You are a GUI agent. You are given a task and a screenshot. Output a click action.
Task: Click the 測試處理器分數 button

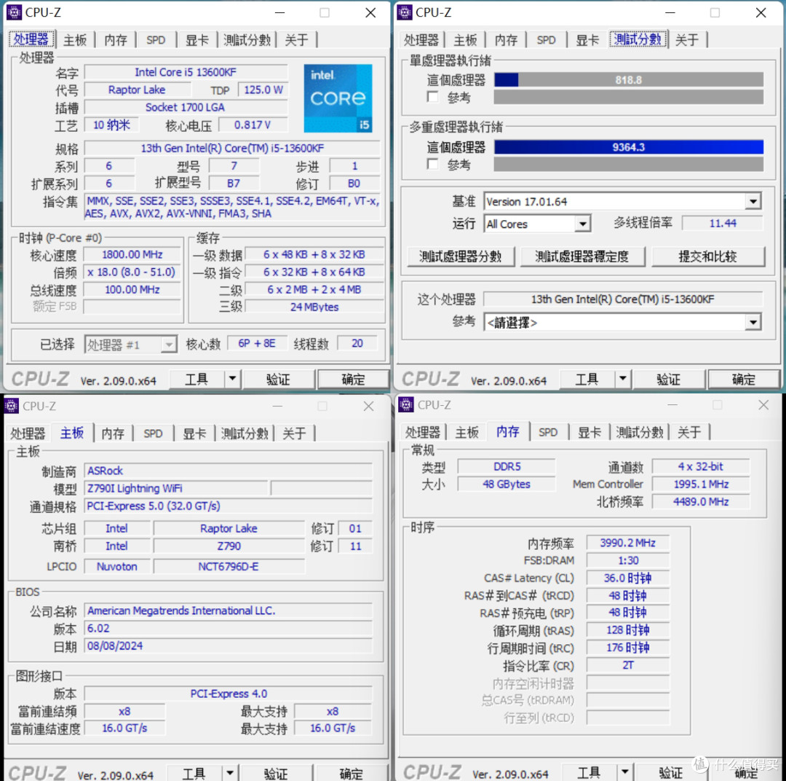(460, 256)
